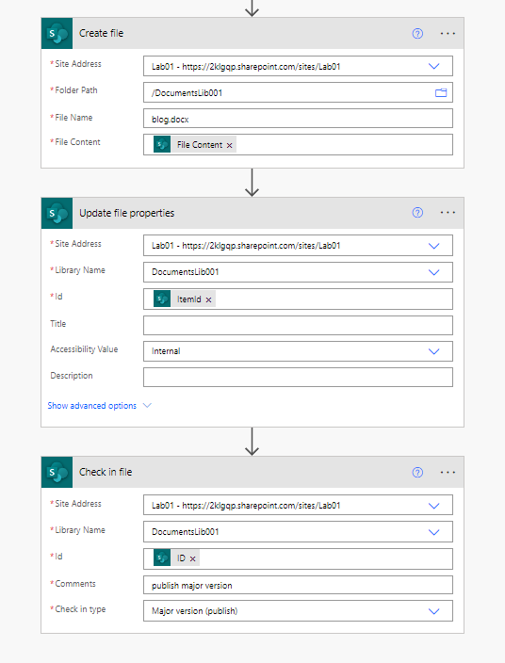This screenshot has height=663, width=505.
Task: Click the Check in type label
Action: point(80,609)
